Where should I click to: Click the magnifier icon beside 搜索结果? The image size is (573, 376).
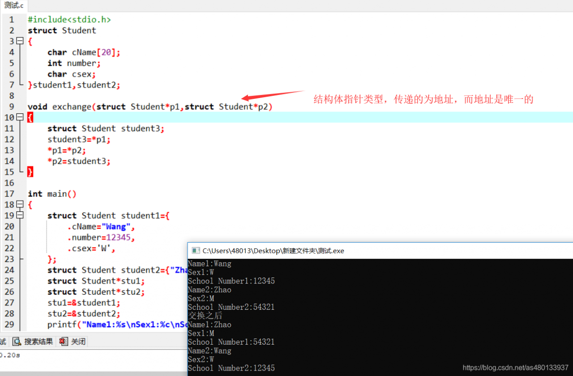click(x=17, y=342)
